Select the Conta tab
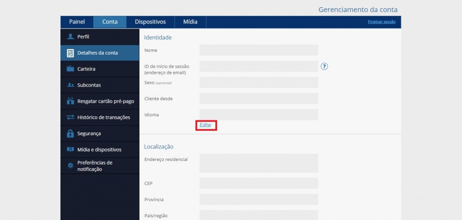462x220 pixels. 110,22
